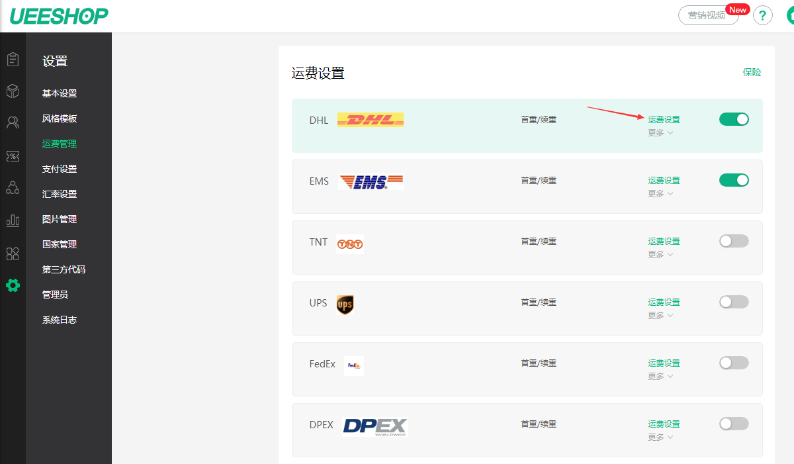Enable the TNT shipping toggle
Viewport: 794px width, 464px height.
[x=734, y=241]
